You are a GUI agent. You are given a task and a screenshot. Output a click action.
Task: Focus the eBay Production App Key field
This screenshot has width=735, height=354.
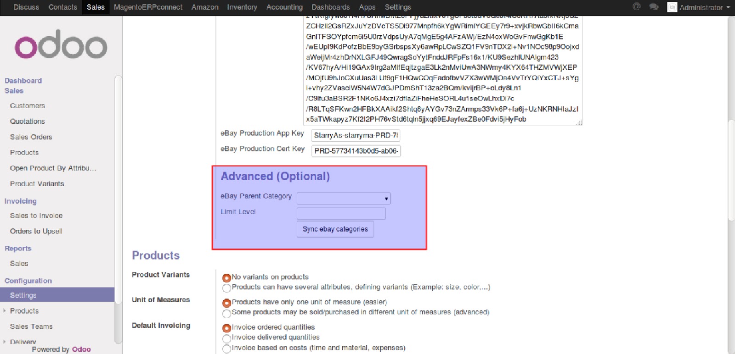356,135
